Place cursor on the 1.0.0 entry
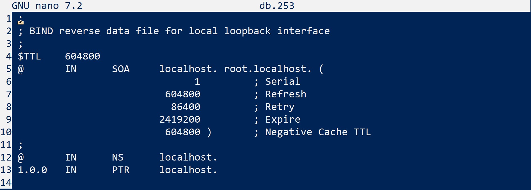This screenshot has height=190, width=531. click(32, 170)
